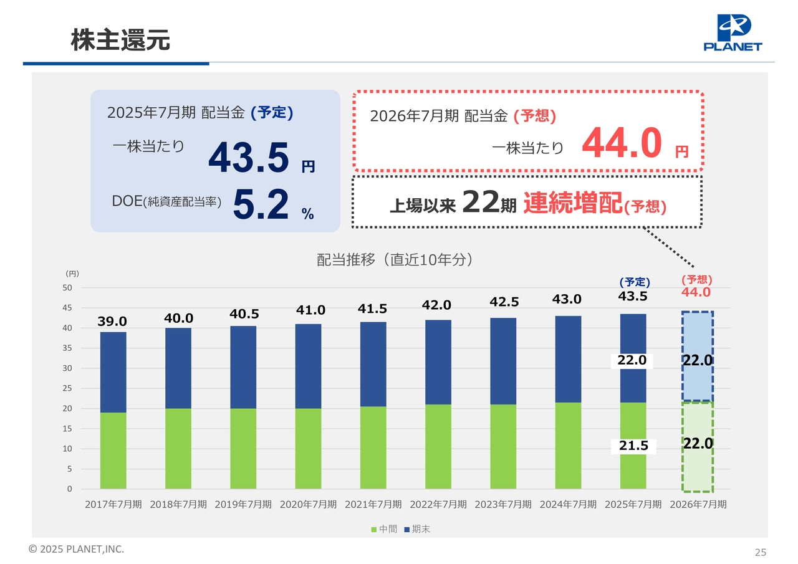798x564 pixels.
Task: Select the blue 期末 bar segment for 2017年7月期
Action: (x=113, y=371)
